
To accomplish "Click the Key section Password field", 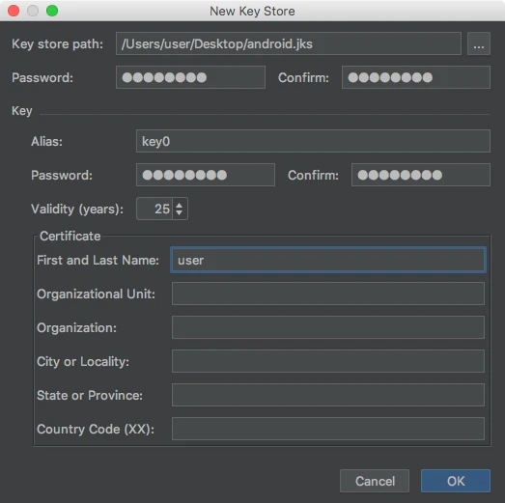I will [206, 175].
